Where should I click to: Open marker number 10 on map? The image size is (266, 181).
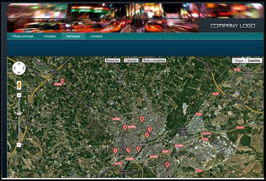point(62,81)
